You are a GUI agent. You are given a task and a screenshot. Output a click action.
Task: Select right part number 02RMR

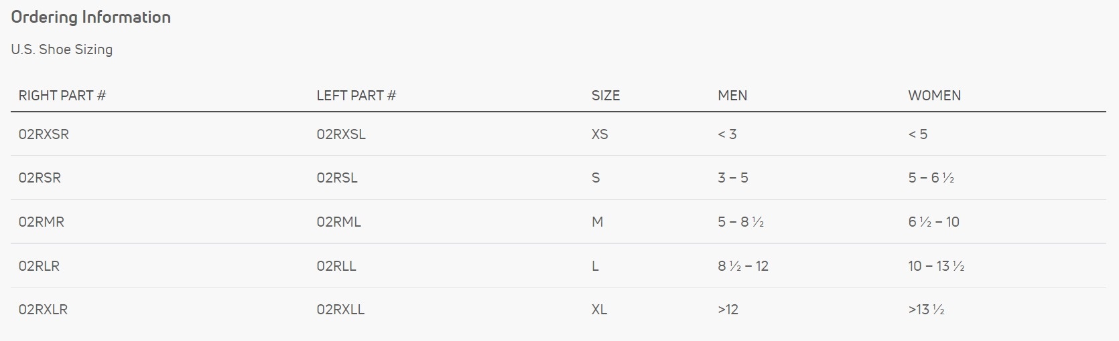click(x=42, y=222)
